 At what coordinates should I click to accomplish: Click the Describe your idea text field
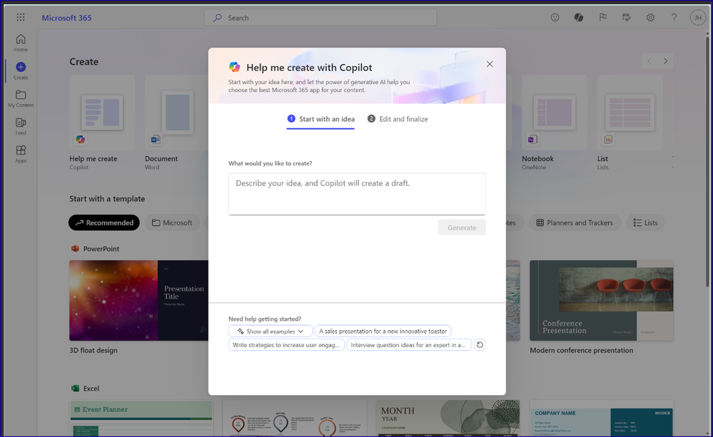tap(357, 193)
